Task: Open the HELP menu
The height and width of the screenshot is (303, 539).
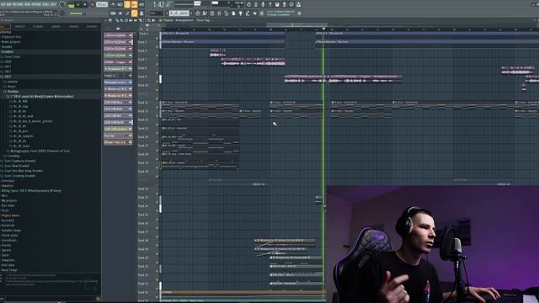Action: click(54, 5)
